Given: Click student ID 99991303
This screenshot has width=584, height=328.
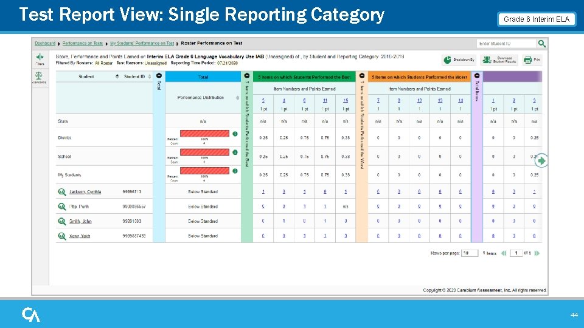Looking at the screenshot, I should pyautogui.click(x=132, y=221).
